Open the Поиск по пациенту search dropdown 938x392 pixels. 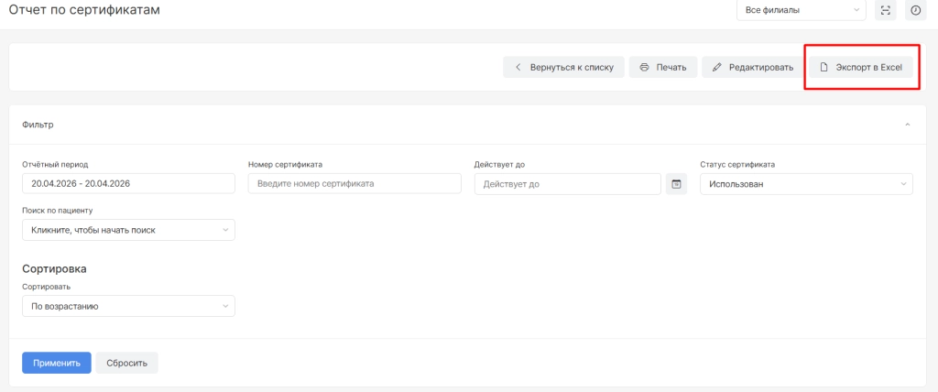coord(128,230)
